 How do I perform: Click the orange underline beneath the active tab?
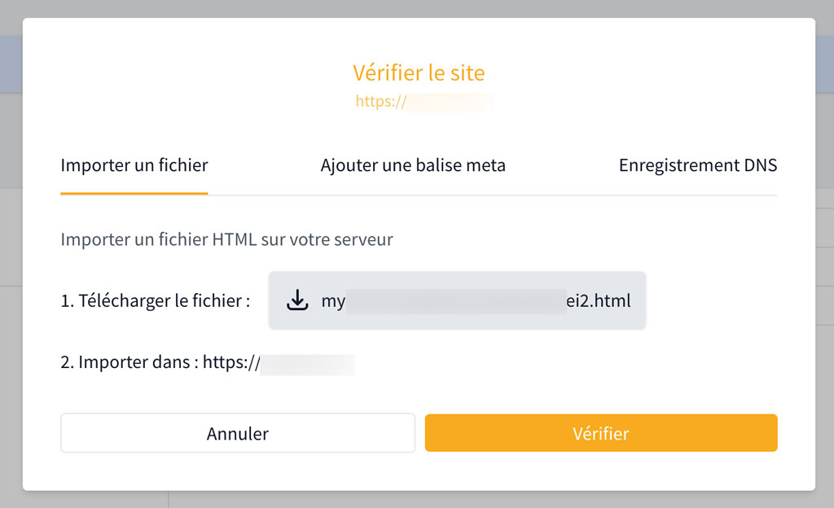coord(134,193)
